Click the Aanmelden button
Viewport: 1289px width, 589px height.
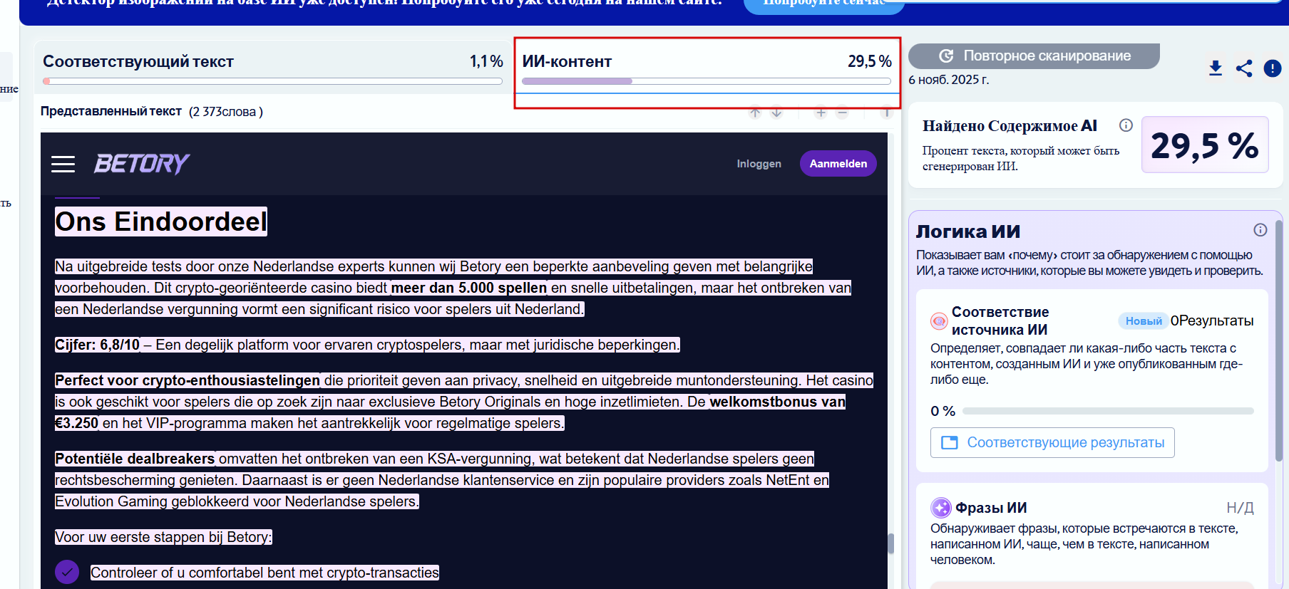pyautogui.click(x=838, y=164)
